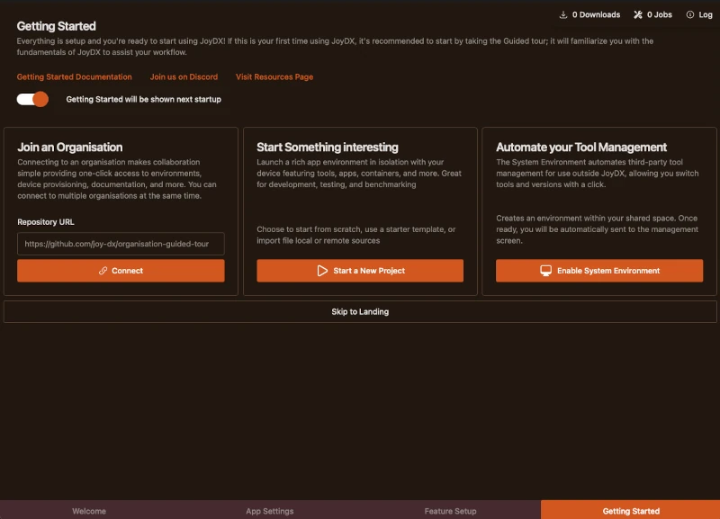Open the Jobs tools icon
Screen dimensions: 720x519
tap(638, 14)
